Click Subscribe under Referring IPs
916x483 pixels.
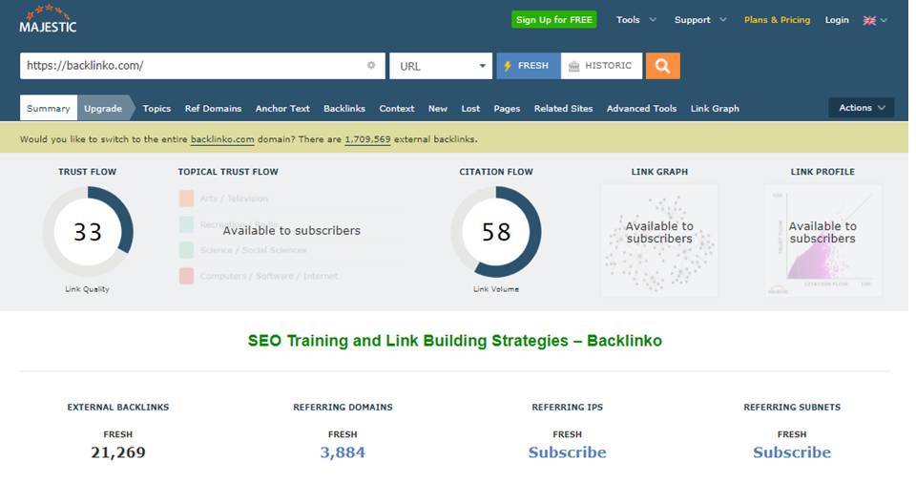pos(567,452)
